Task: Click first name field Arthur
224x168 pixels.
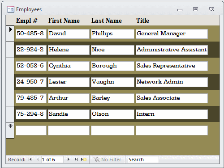Action: pos(69,98)
